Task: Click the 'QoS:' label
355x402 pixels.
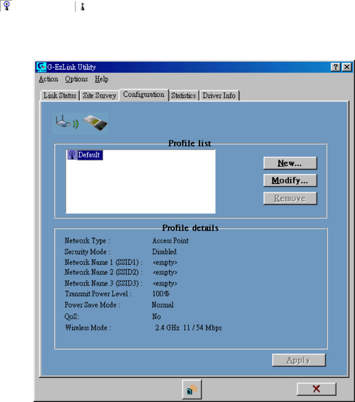Action: [x=72, y=317]
